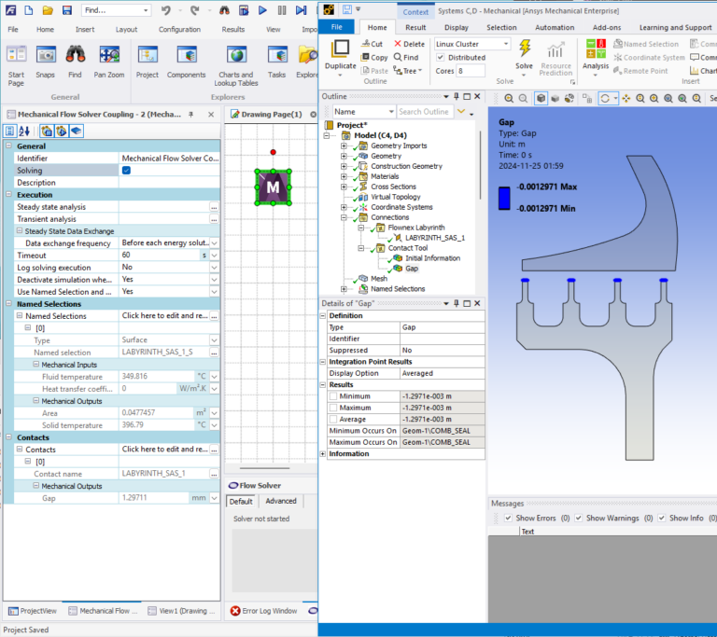Toggle the Average result checkbox
Viewport: 717px width, 637px height.
tap(333, 419)
